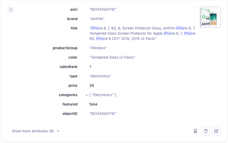Expand the categories array chevron
This screenshot has height=143, width=228.
pyautogui.click(x=86, y=95)
